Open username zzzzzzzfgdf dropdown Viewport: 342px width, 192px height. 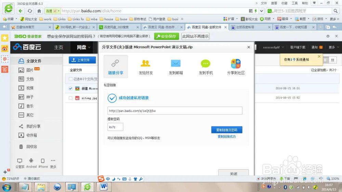(x=273, y=47)
